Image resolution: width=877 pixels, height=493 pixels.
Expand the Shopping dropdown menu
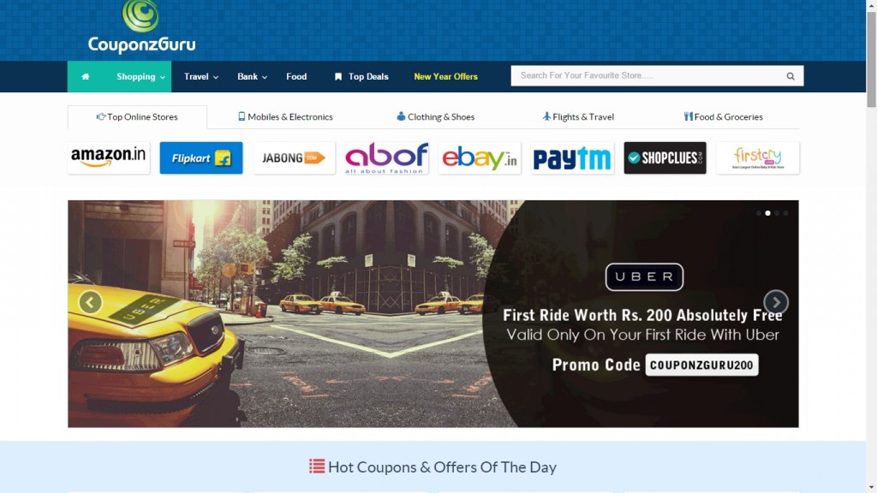(x=140, y=76)
